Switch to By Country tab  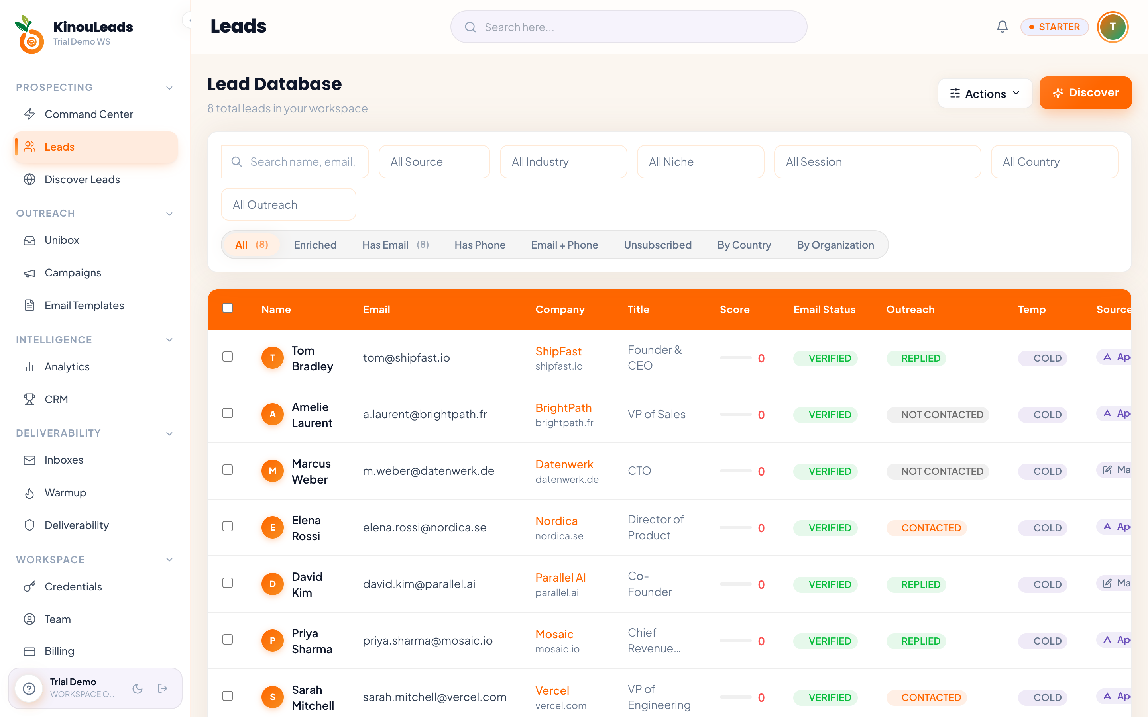(x=744, y=245)
